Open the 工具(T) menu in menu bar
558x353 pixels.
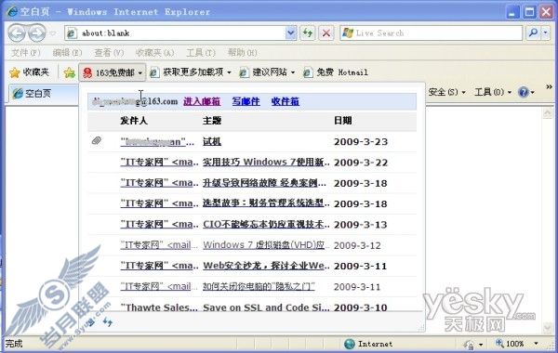click(201, 53)
